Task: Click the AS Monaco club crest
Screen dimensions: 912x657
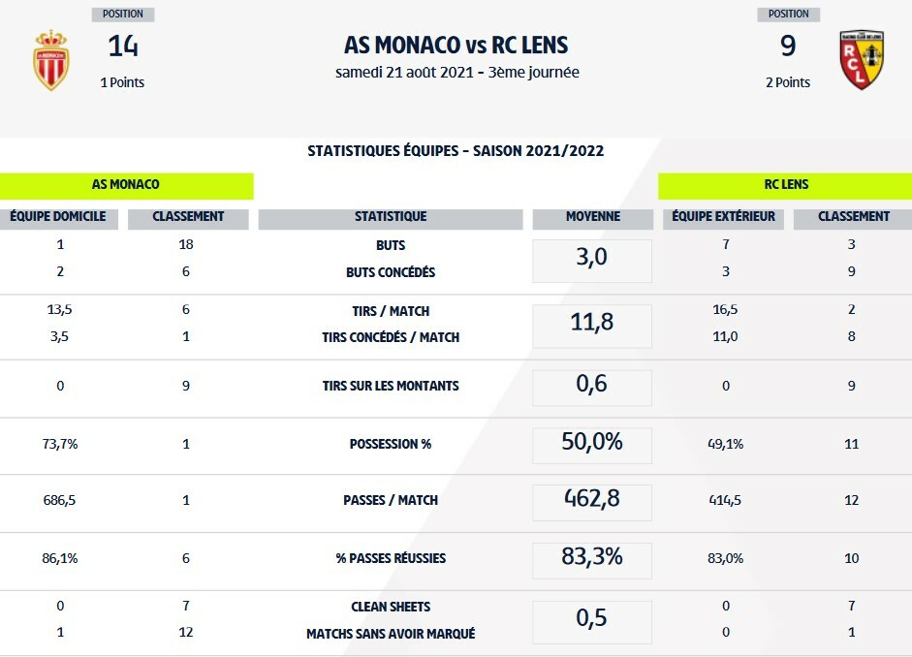Action: 51,60
